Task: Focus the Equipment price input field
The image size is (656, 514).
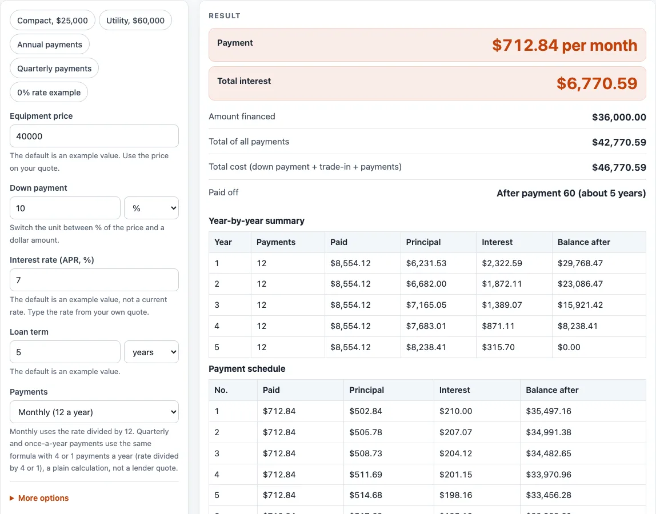Action: point(94,136)
